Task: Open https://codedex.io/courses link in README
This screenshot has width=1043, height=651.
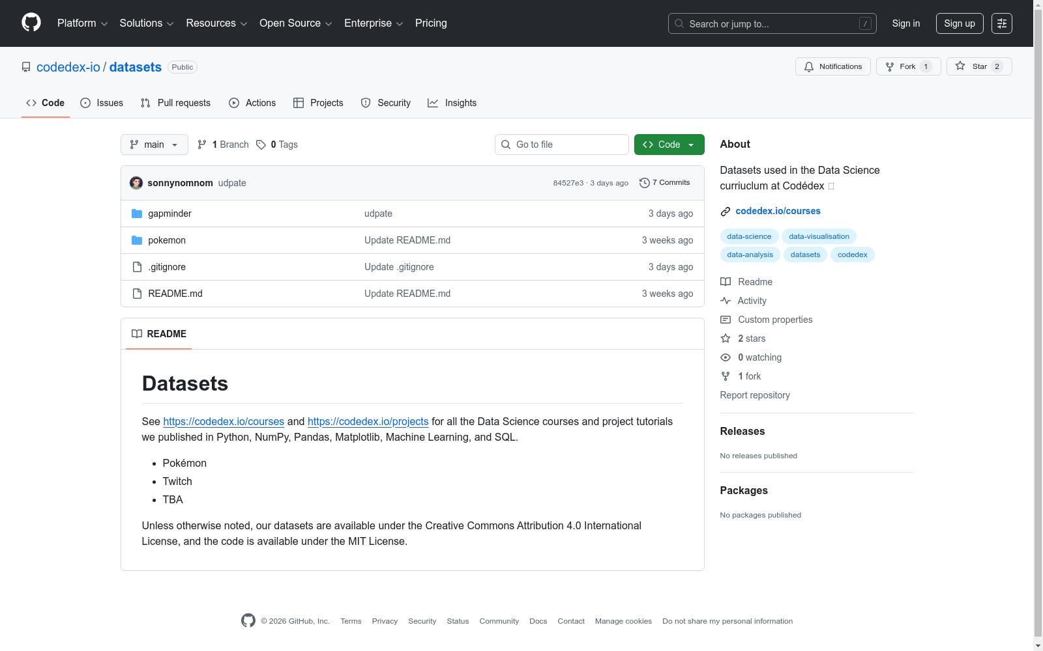Action: tap(224, 421)
